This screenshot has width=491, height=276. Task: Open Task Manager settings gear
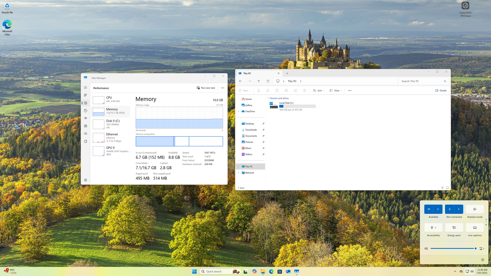pyautogui.click(x=86, y=180)
